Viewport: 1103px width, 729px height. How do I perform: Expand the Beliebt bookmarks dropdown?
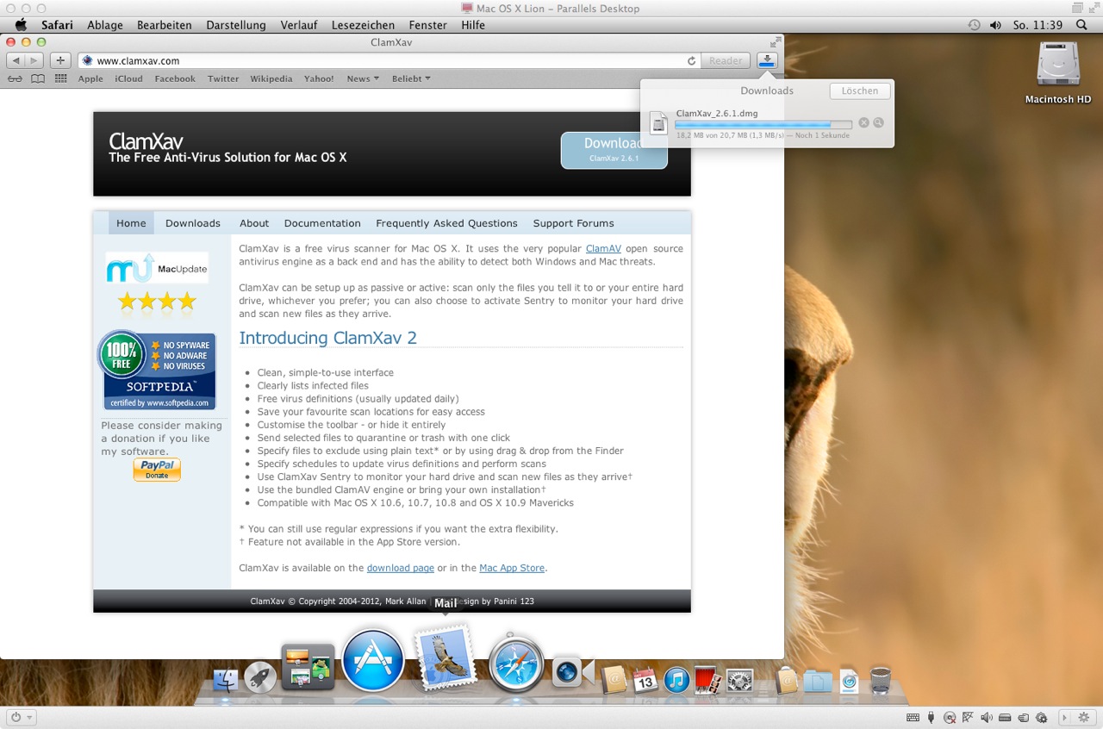(411, 78)
